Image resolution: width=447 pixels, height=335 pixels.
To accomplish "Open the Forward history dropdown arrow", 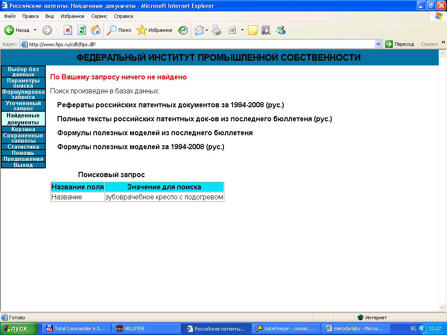I will 57,30.
